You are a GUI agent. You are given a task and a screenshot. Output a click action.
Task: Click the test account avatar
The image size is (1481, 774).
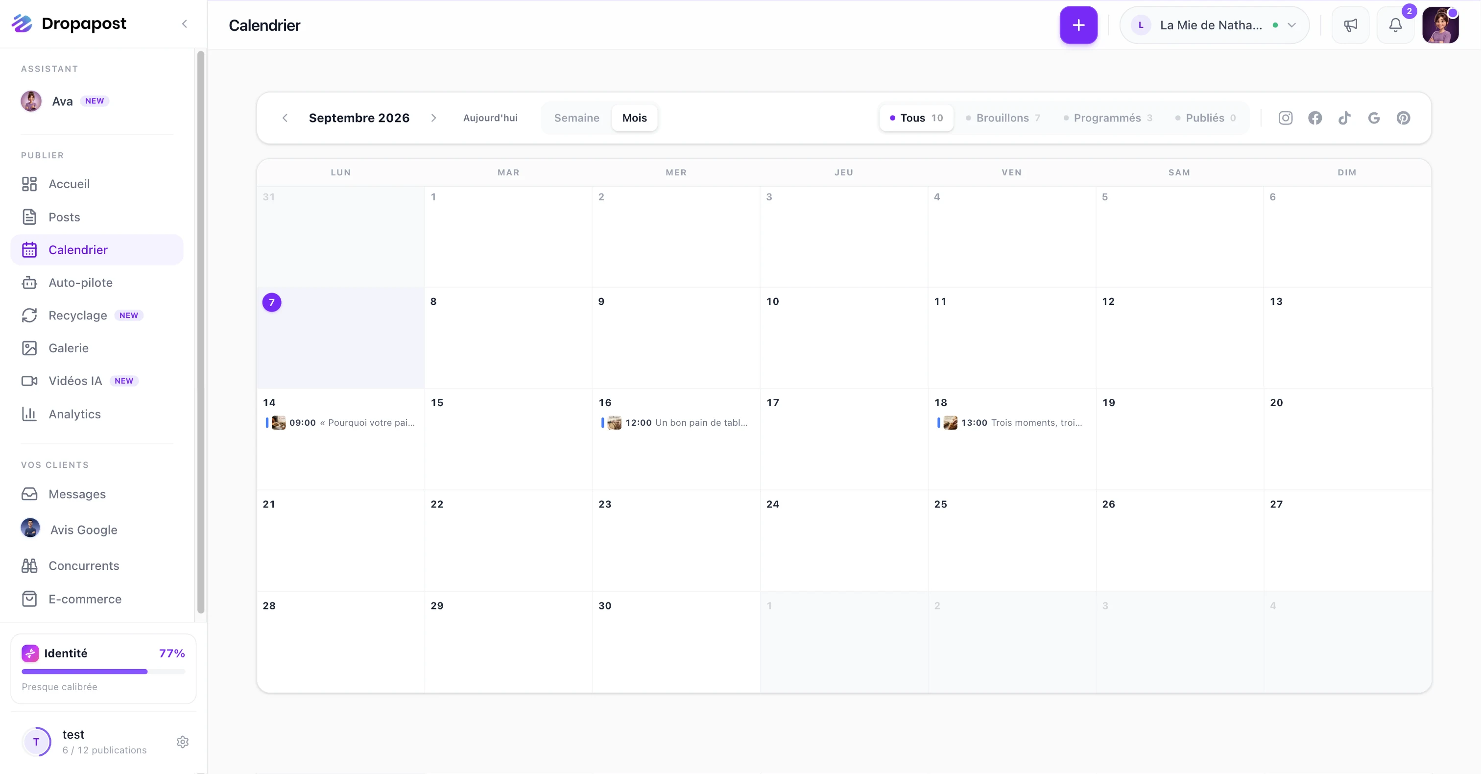point(36,742)
